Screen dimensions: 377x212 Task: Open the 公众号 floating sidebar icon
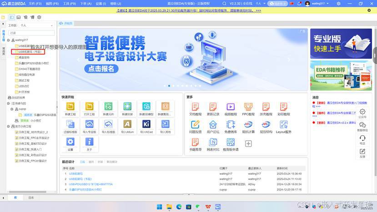pyautogui.click(x=362, y=113)
